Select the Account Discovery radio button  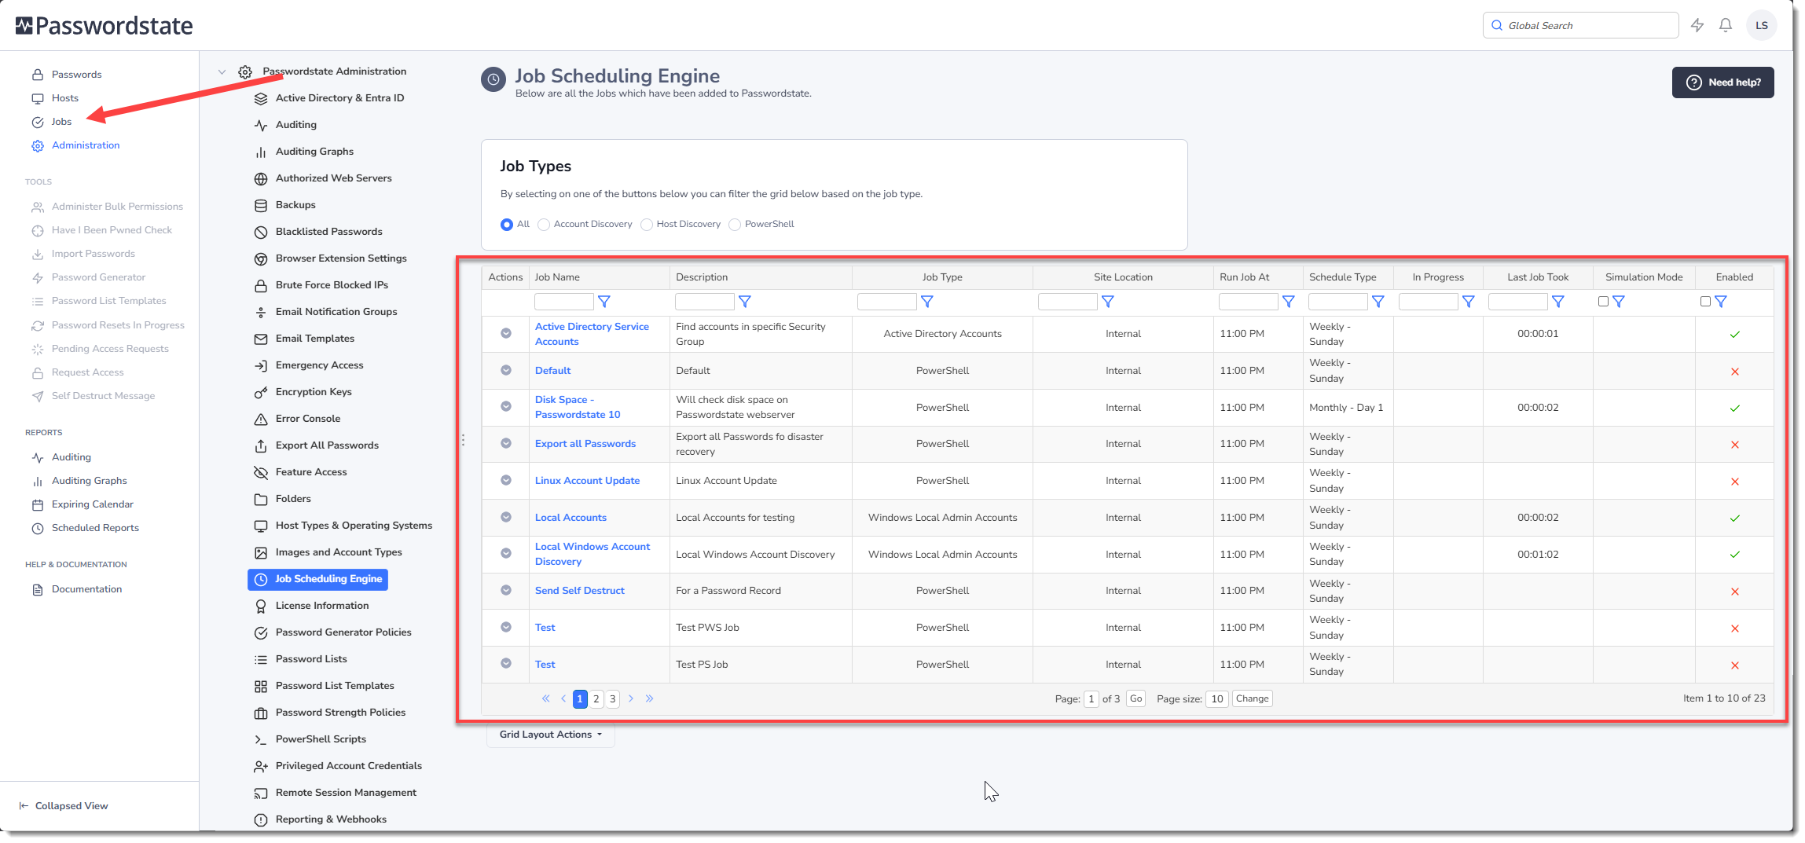point(544,225)
